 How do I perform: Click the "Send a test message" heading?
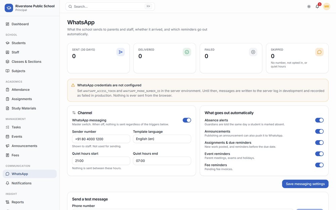(90, 199)
